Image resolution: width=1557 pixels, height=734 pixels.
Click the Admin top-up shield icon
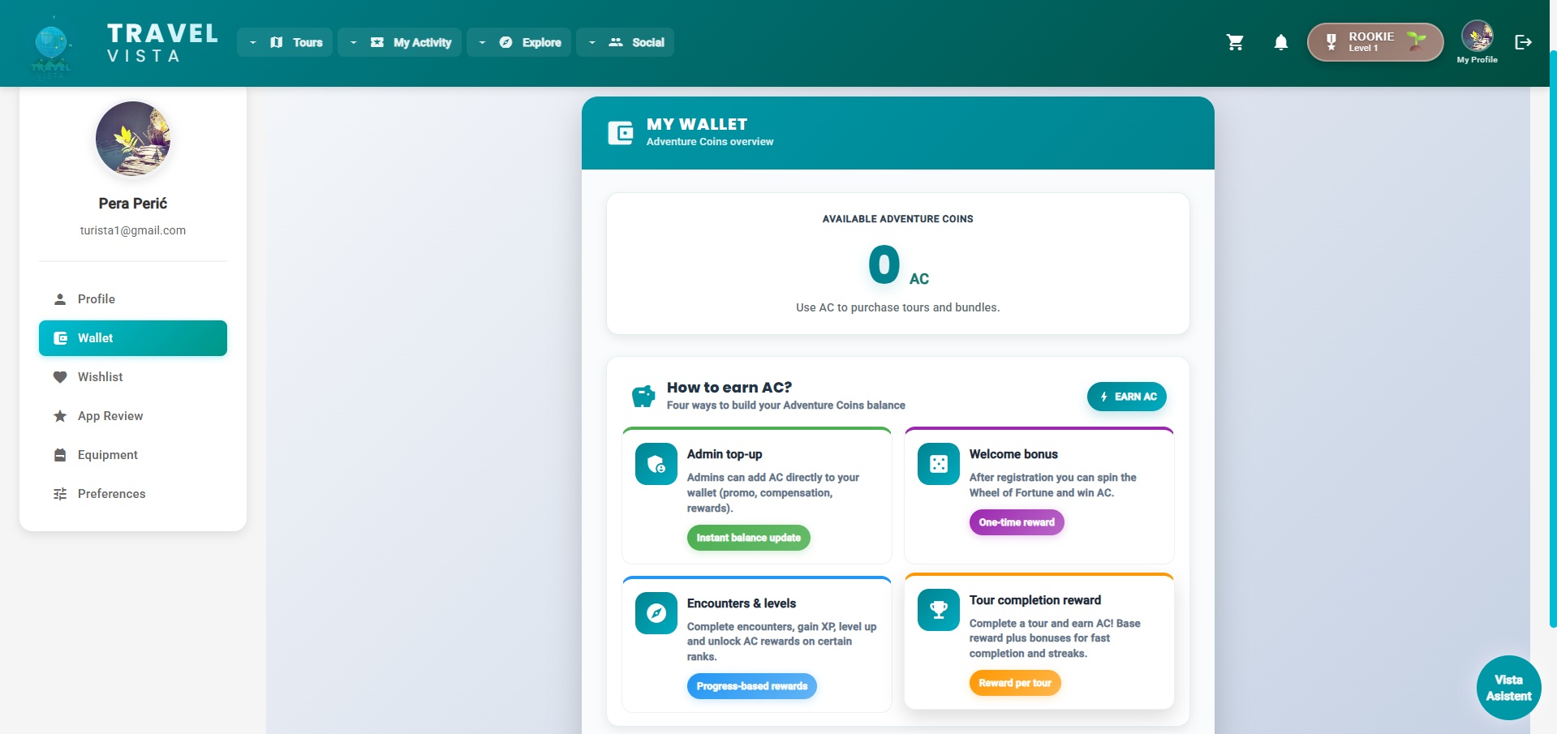tap(656, 464)
